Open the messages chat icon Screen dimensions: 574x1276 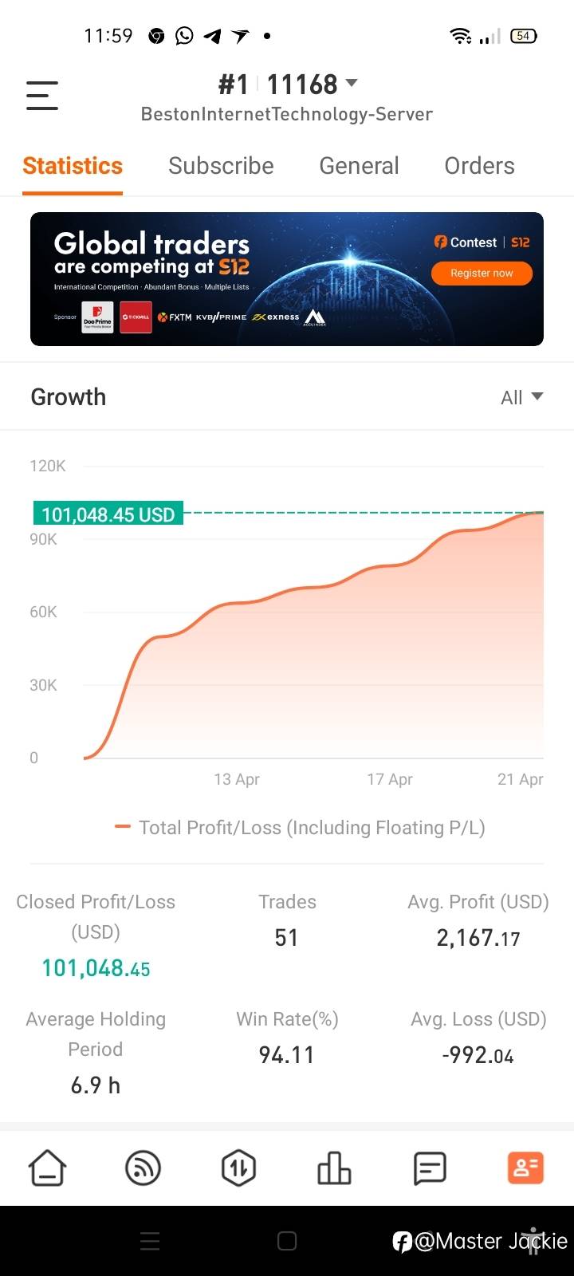430,1168
